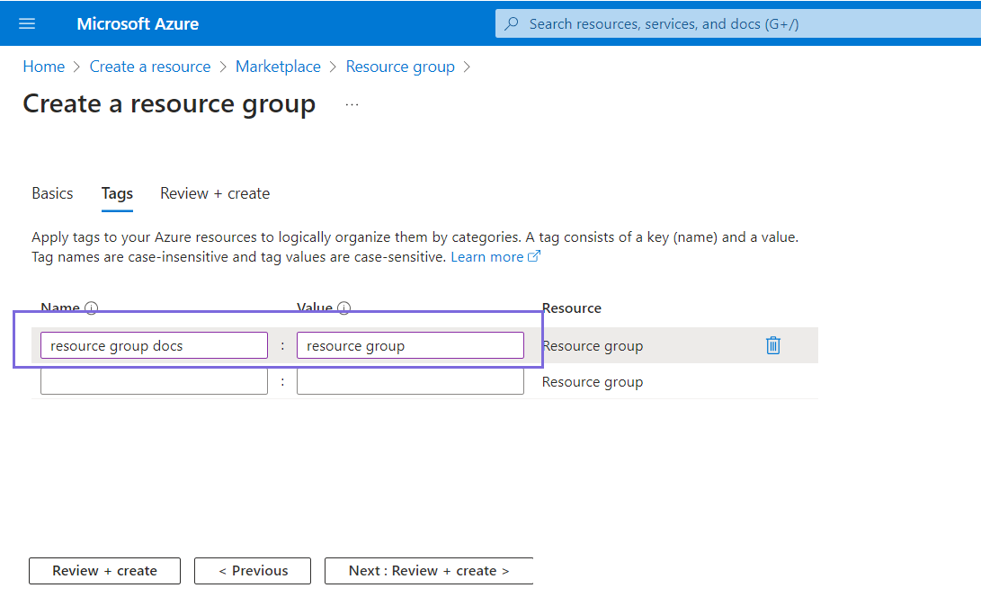
Task: Open the Review + create tab
Action: (215, 193)
